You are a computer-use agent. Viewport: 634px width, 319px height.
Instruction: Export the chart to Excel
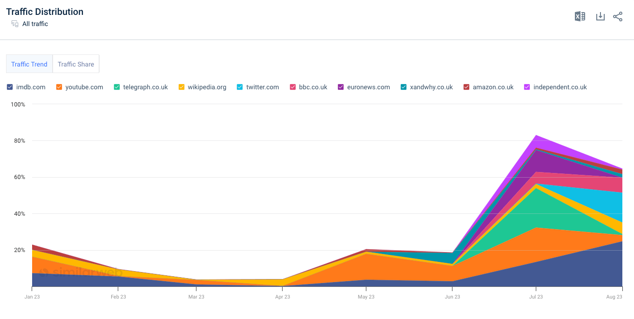coord(580,16)
